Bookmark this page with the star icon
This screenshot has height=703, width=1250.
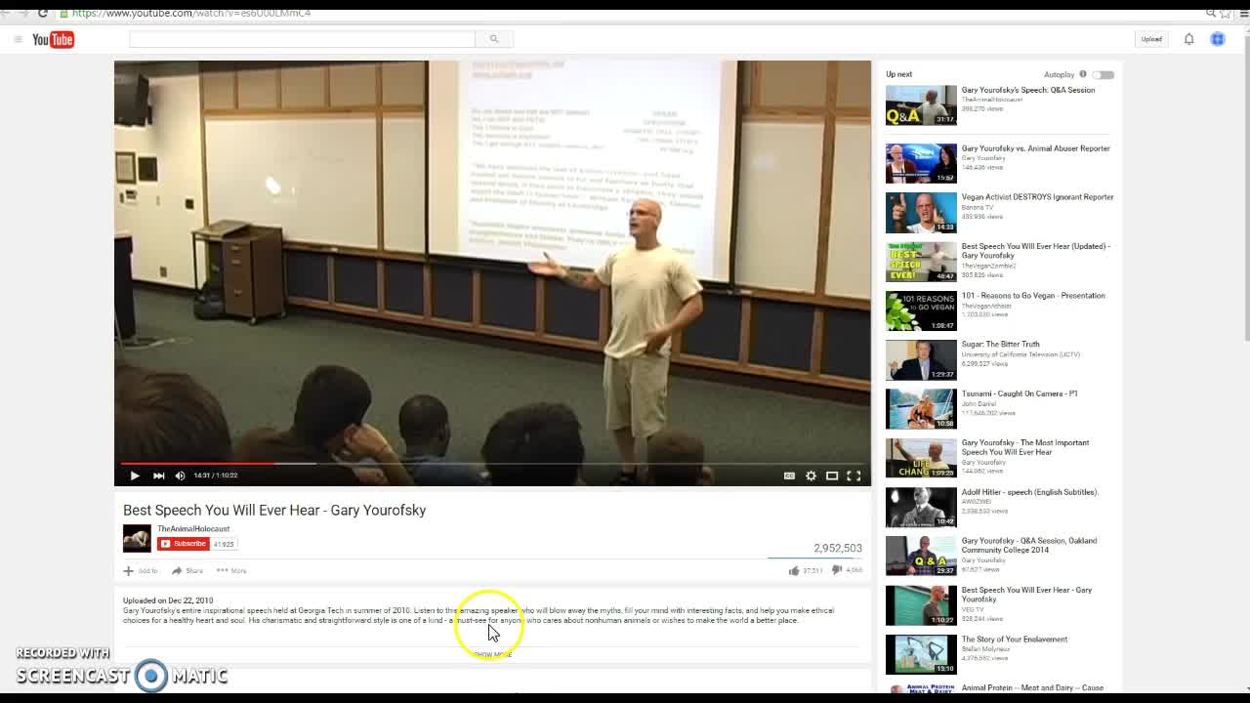(1226, 13)
